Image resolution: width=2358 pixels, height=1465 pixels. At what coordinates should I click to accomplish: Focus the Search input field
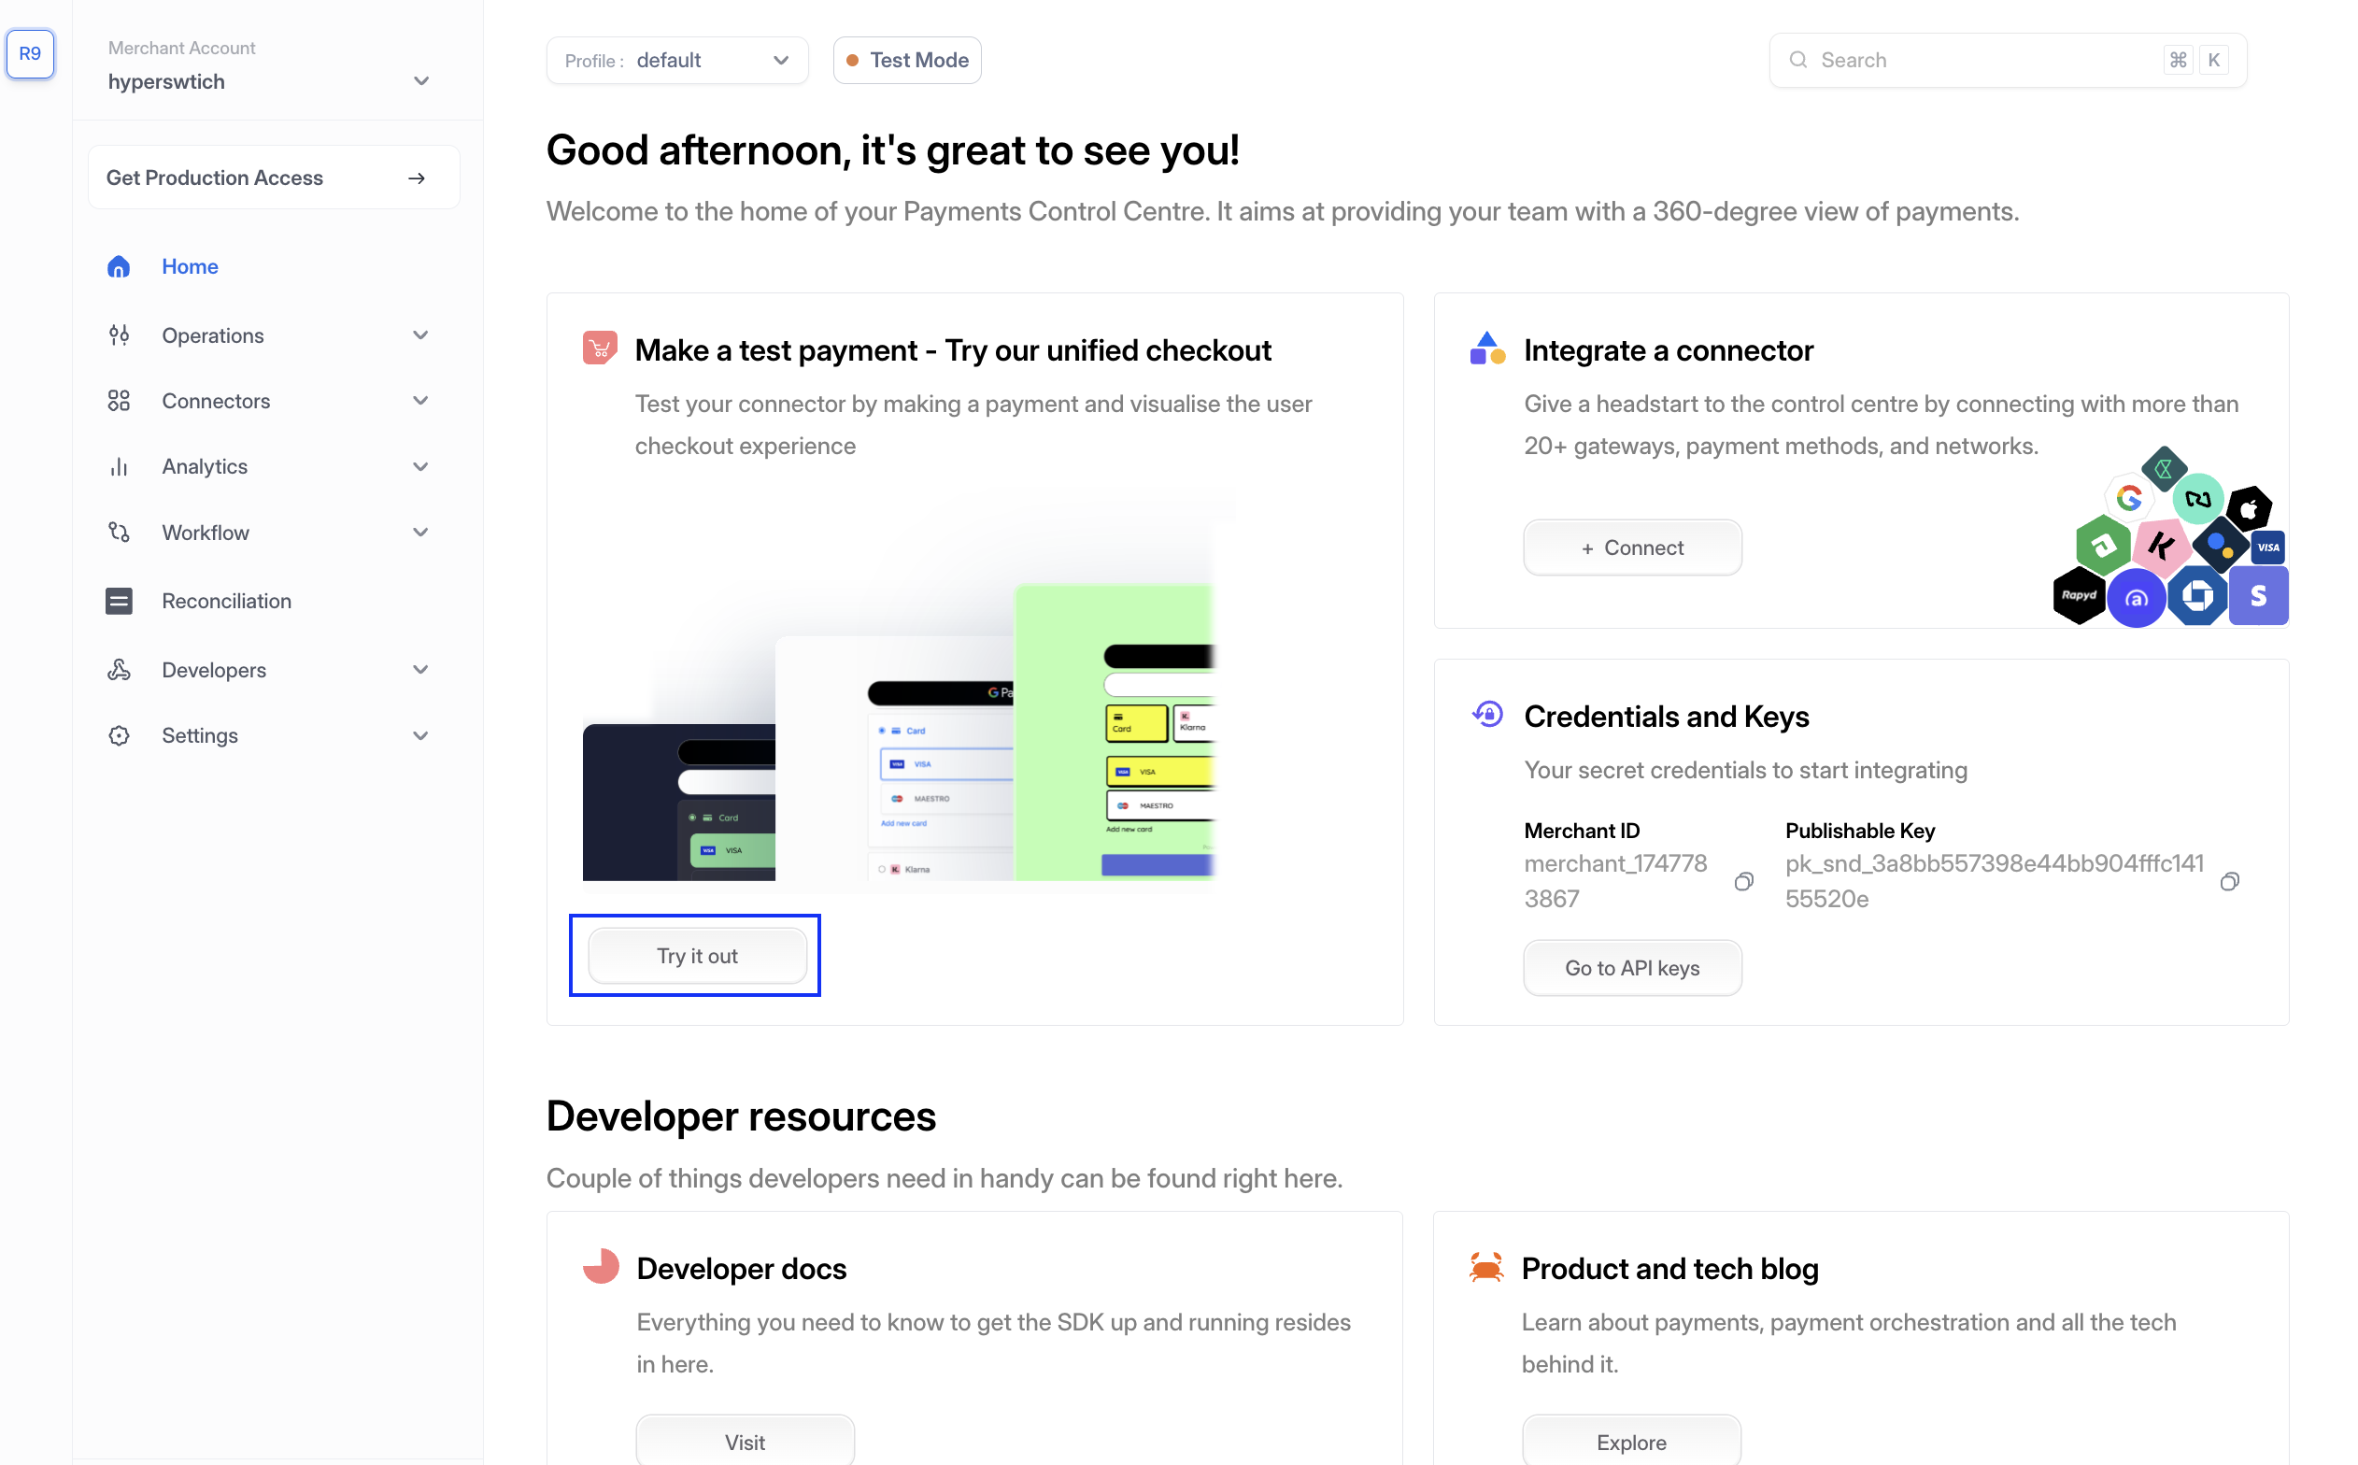point(1986,60)
